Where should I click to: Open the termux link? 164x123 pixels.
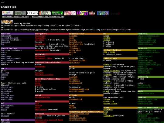[x=107, y=85]
